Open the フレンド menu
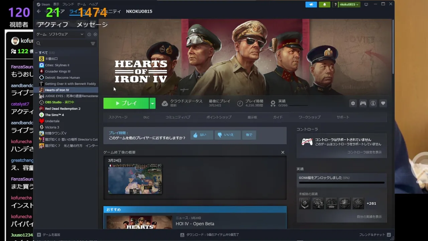The width and height of the screenshot is (428, 241). 68,4
